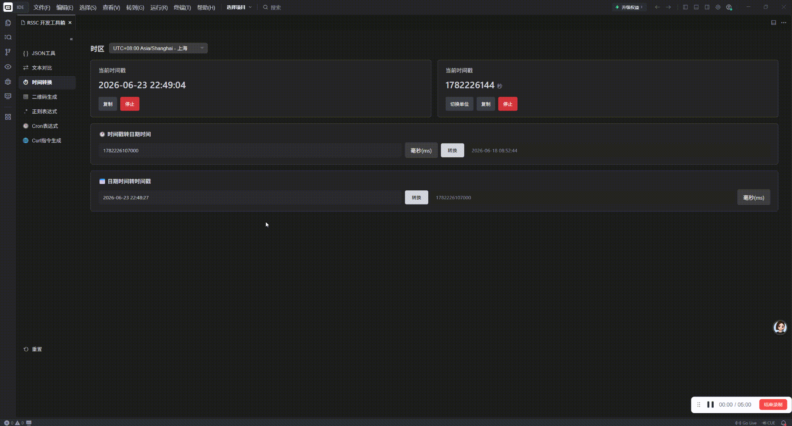Select 文本对比 in the tool list
The width and height of the screenshot is (792, 426).
[x=47, y=68]
